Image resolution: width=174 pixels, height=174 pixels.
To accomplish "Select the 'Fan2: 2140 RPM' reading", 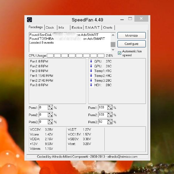I will click(x=41, y=80).
